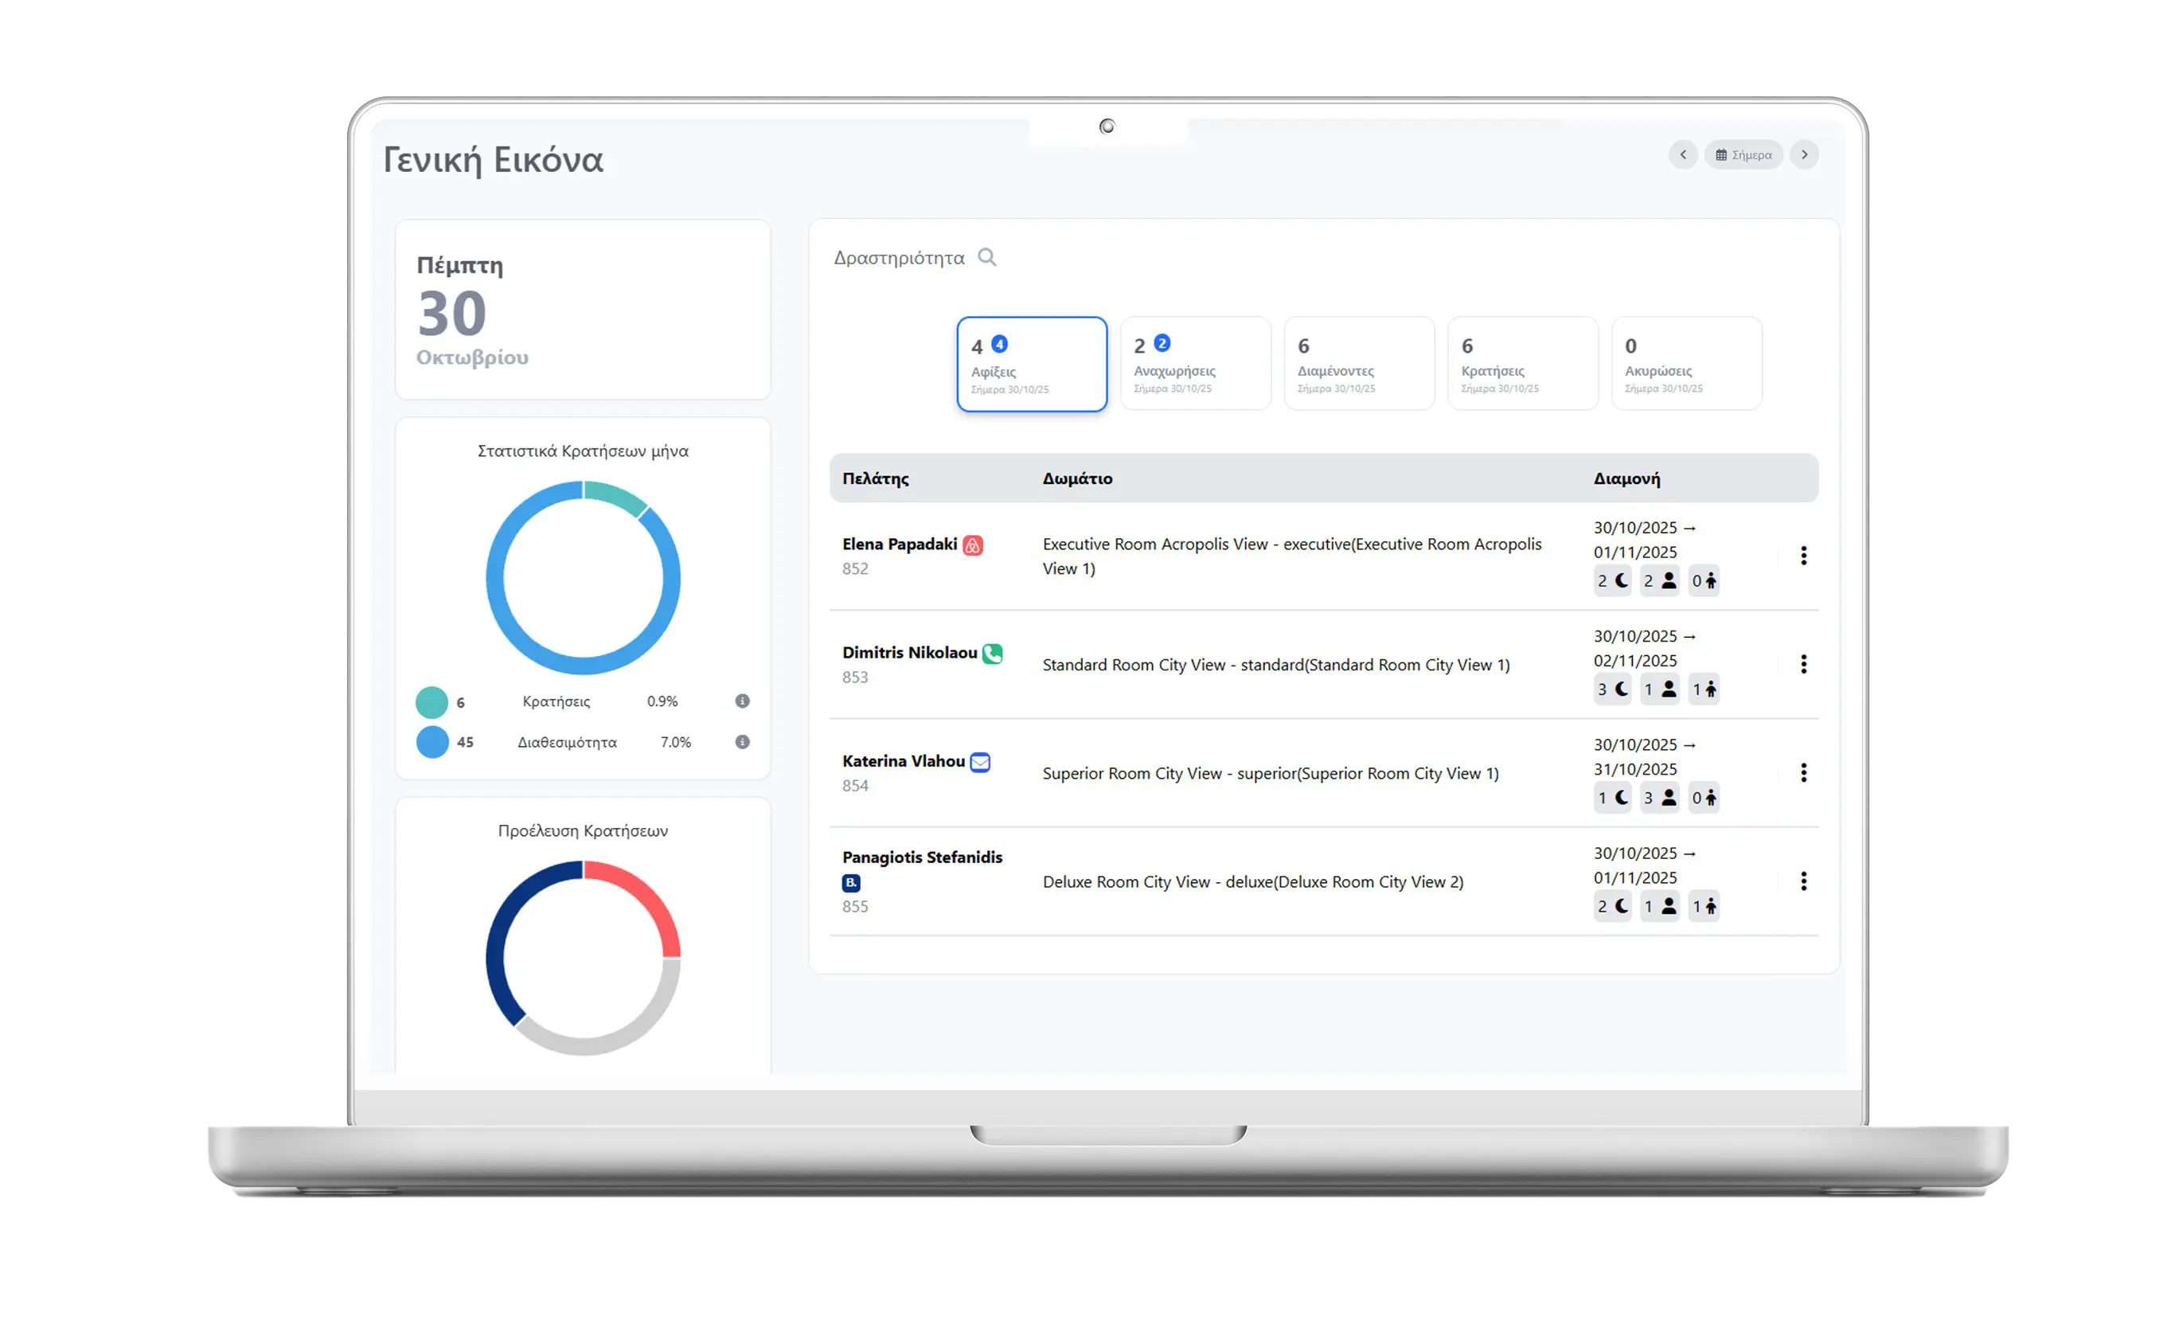Click the info icon beside Κρατήσεις 0.9%
Viewport: 2175px width, 1324px height.
741,701
